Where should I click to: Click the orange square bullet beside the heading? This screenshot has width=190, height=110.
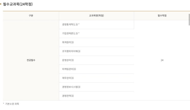pos(1,4)
